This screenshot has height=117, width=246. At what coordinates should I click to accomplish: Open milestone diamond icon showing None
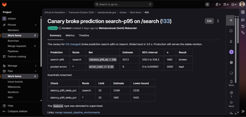pos(231,104)
